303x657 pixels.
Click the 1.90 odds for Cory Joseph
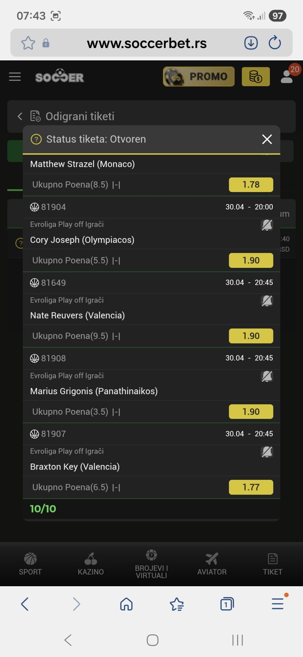point(251,261)
